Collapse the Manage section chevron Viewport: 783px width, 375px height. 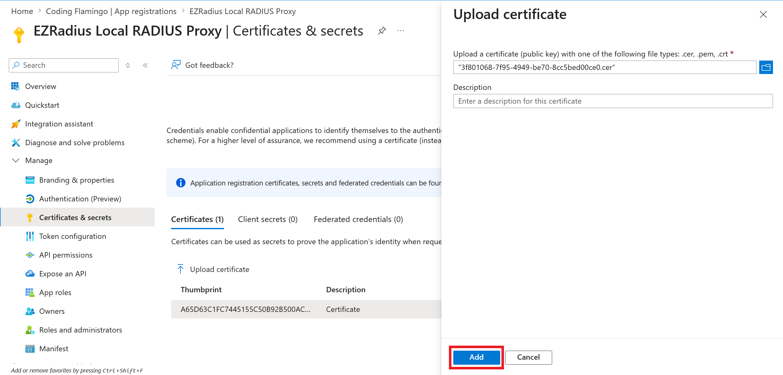16,160
